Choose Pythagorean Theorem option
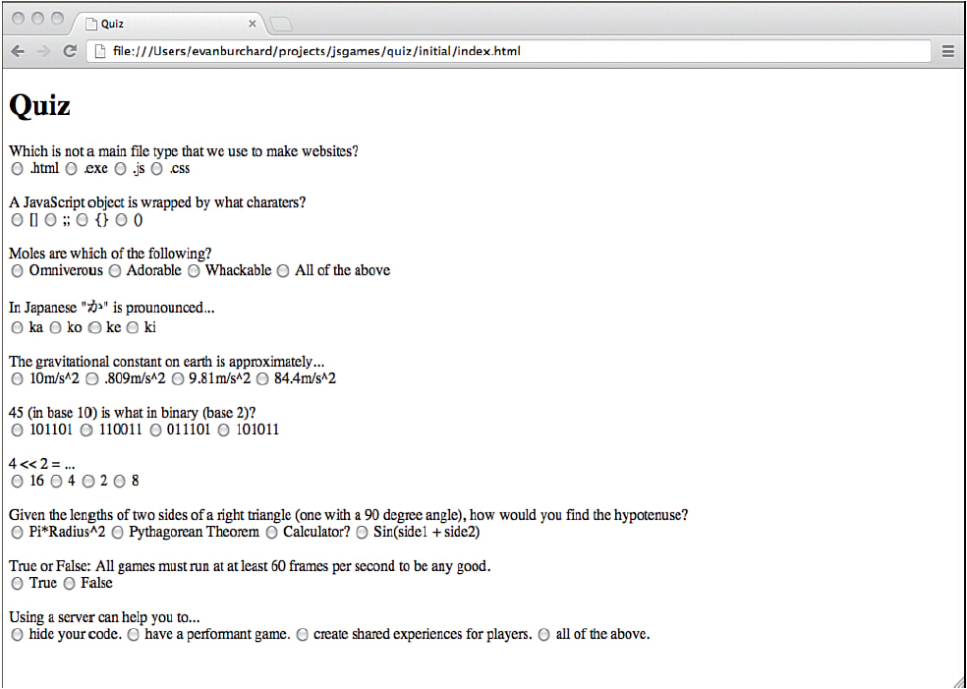This screenshot has width=967, height=689. 117,533
